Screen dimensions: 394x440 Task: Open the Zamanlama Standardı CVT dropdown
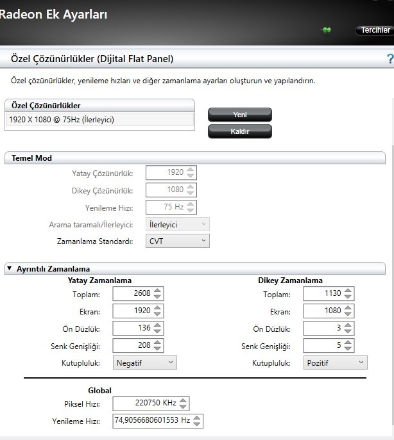pyautogui.click(x=178, y=241)
